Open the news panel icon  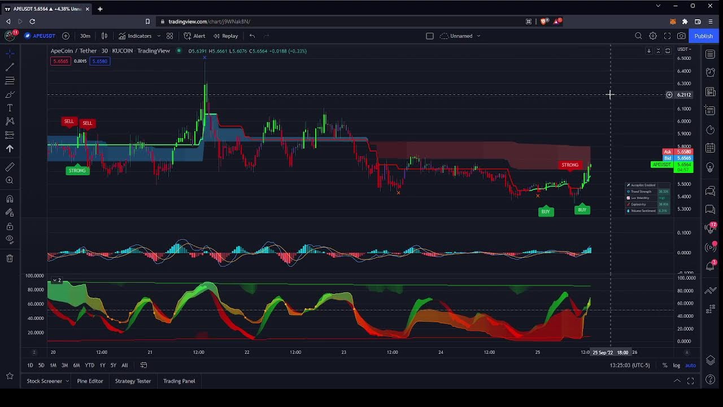click(x=711, y=92)
